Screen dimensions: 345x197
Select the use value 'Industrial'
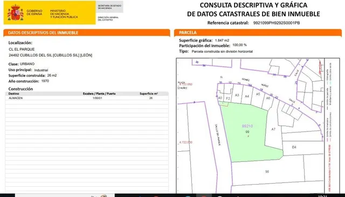(41, 70)
